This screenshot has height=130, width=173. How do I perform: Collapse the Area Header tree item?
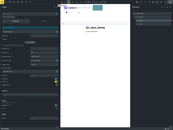132,14
